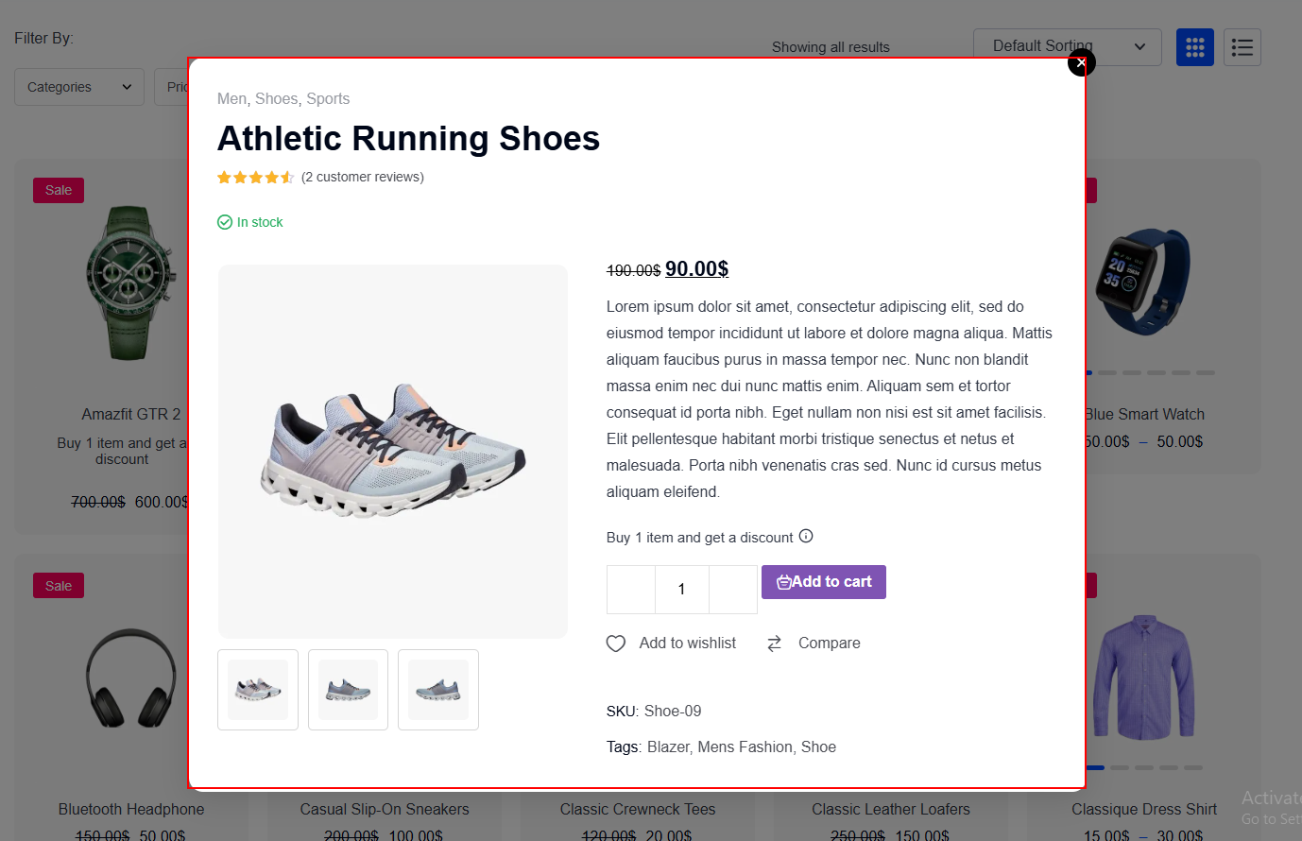Image resolution: width=1302 pixels, height=841 pixels.
Task: Add the running shoes to cart
Action: point(824,582)
